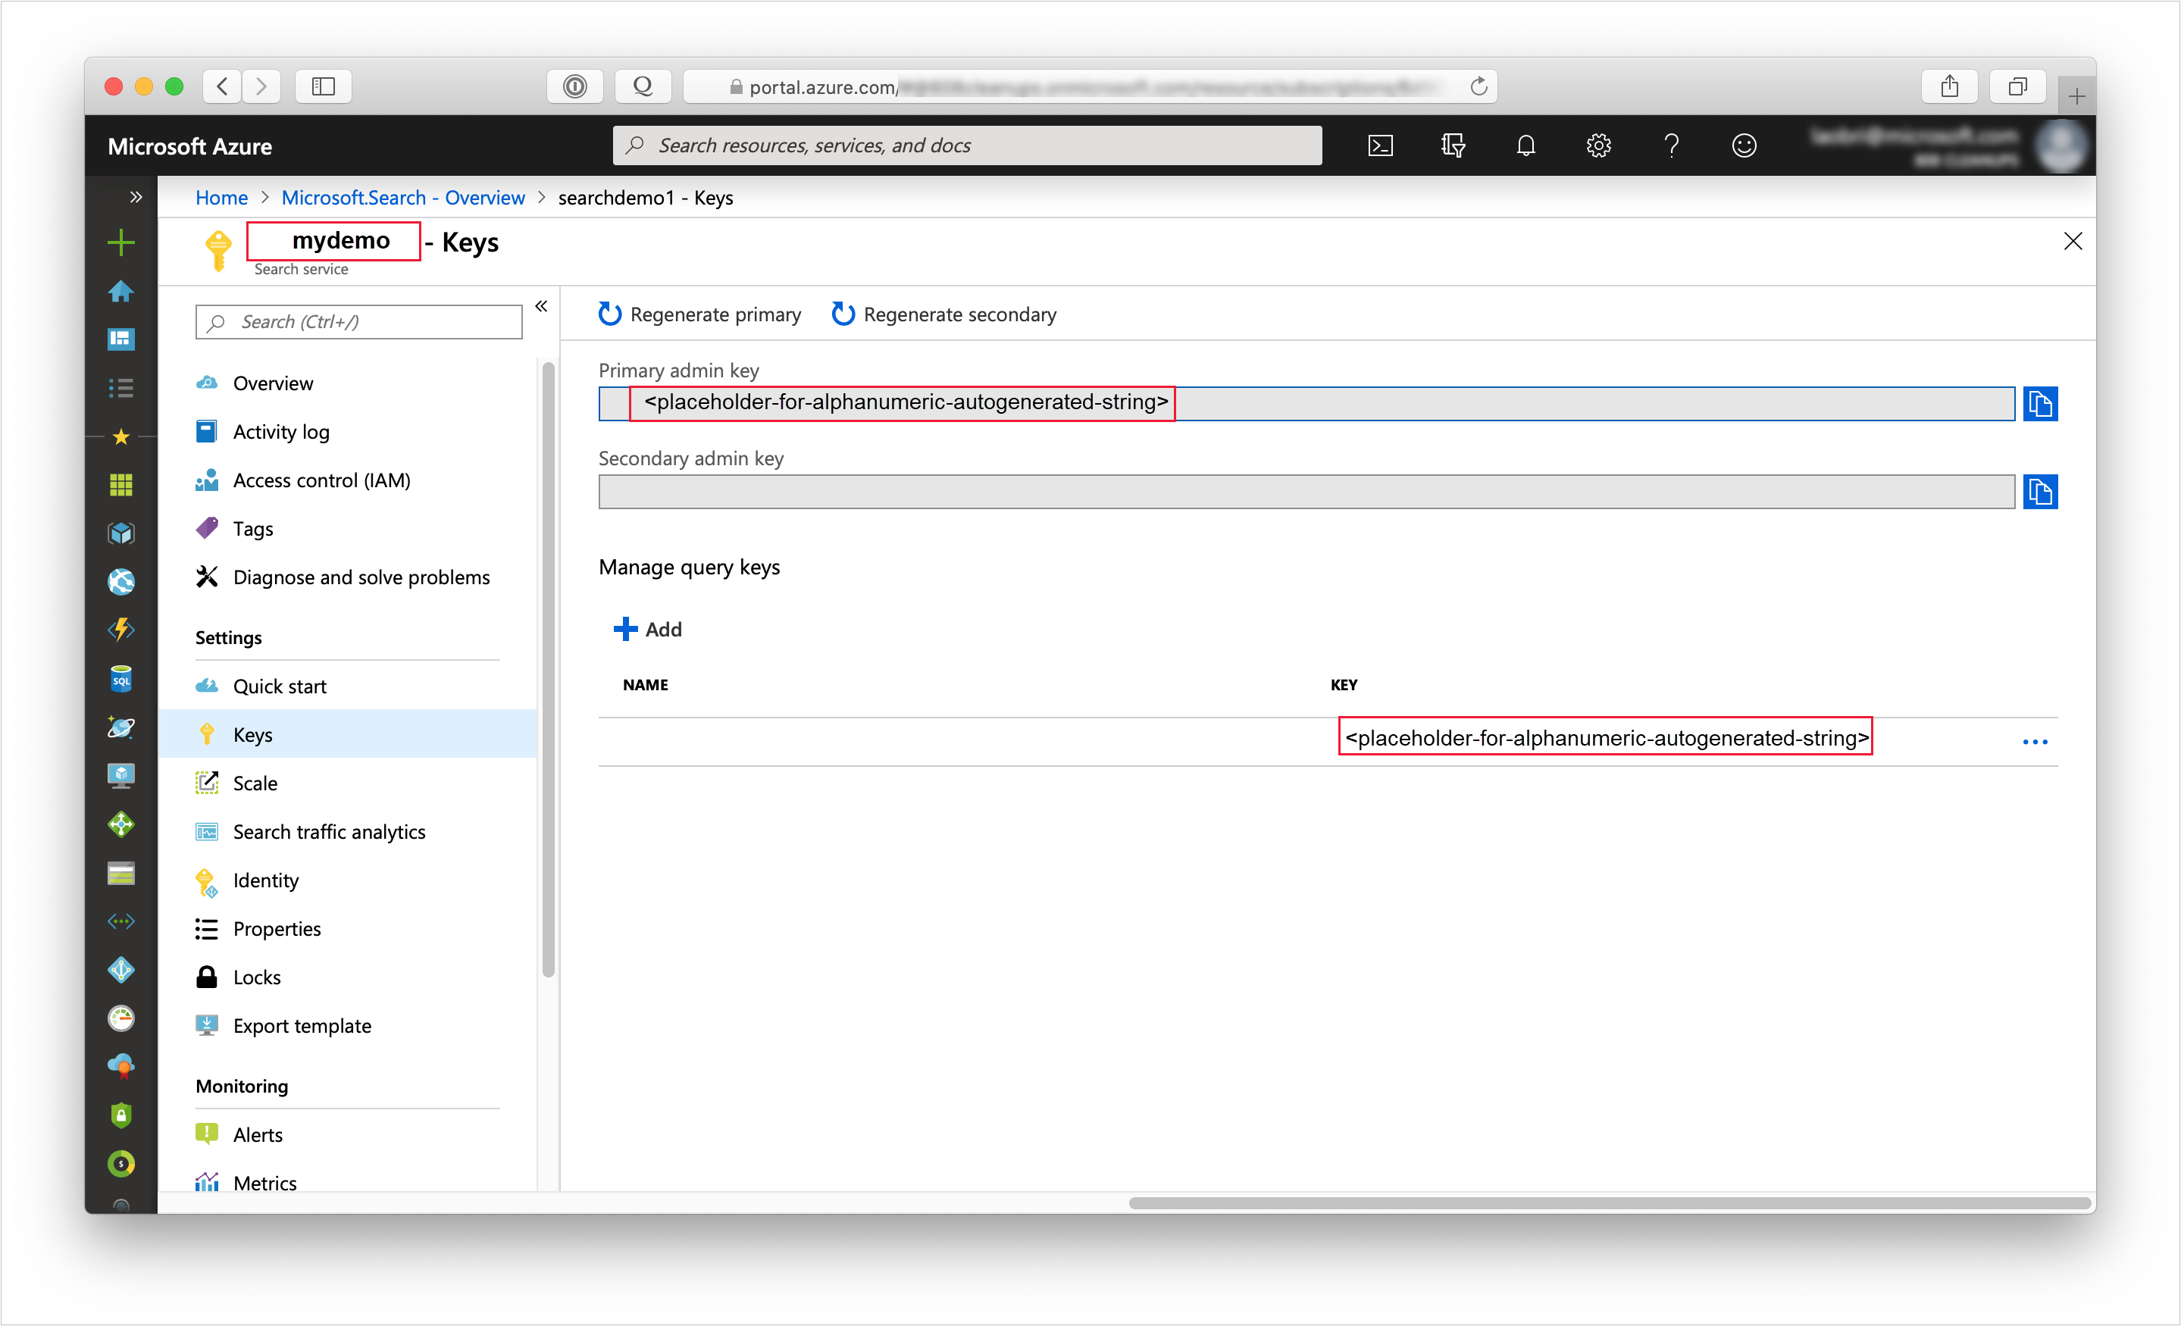Viewport: 2181px width, 1326px height.
Task: Click the Identity icon in Settings
Action: click(207, 880)
